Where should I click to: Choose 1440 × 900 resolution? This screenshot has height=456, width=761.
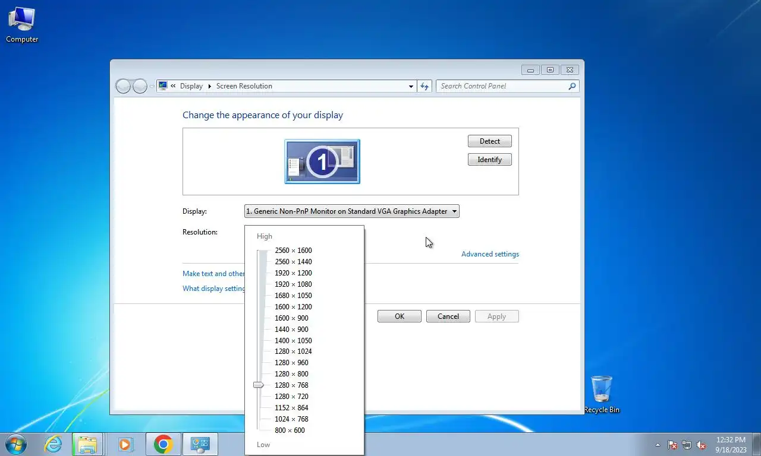point(291,330)
